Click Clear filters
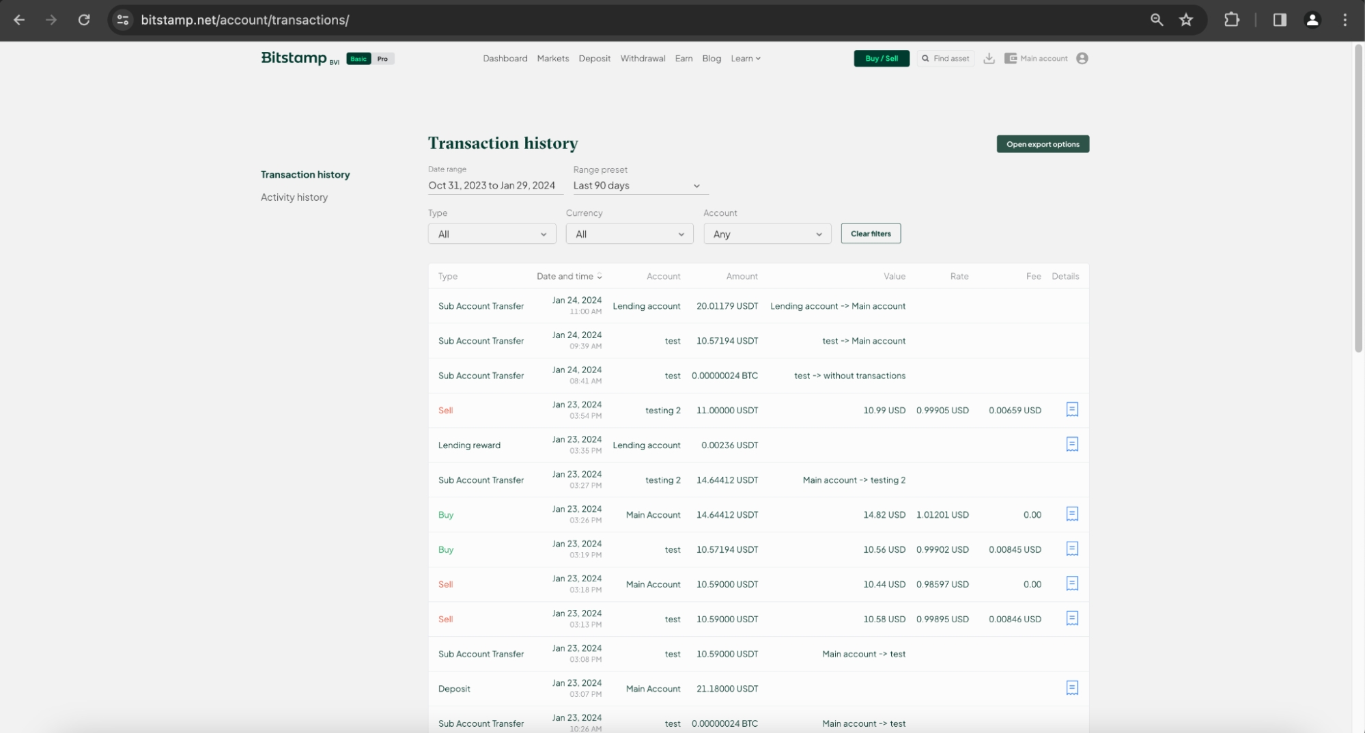1365x733 pixels. (x=871, y=234)
